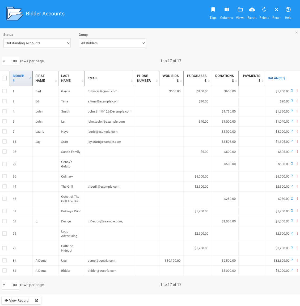Select checkbox for Laurie Hays row
The height and width of the screenshot is (306, 300).
click(5, 131)
